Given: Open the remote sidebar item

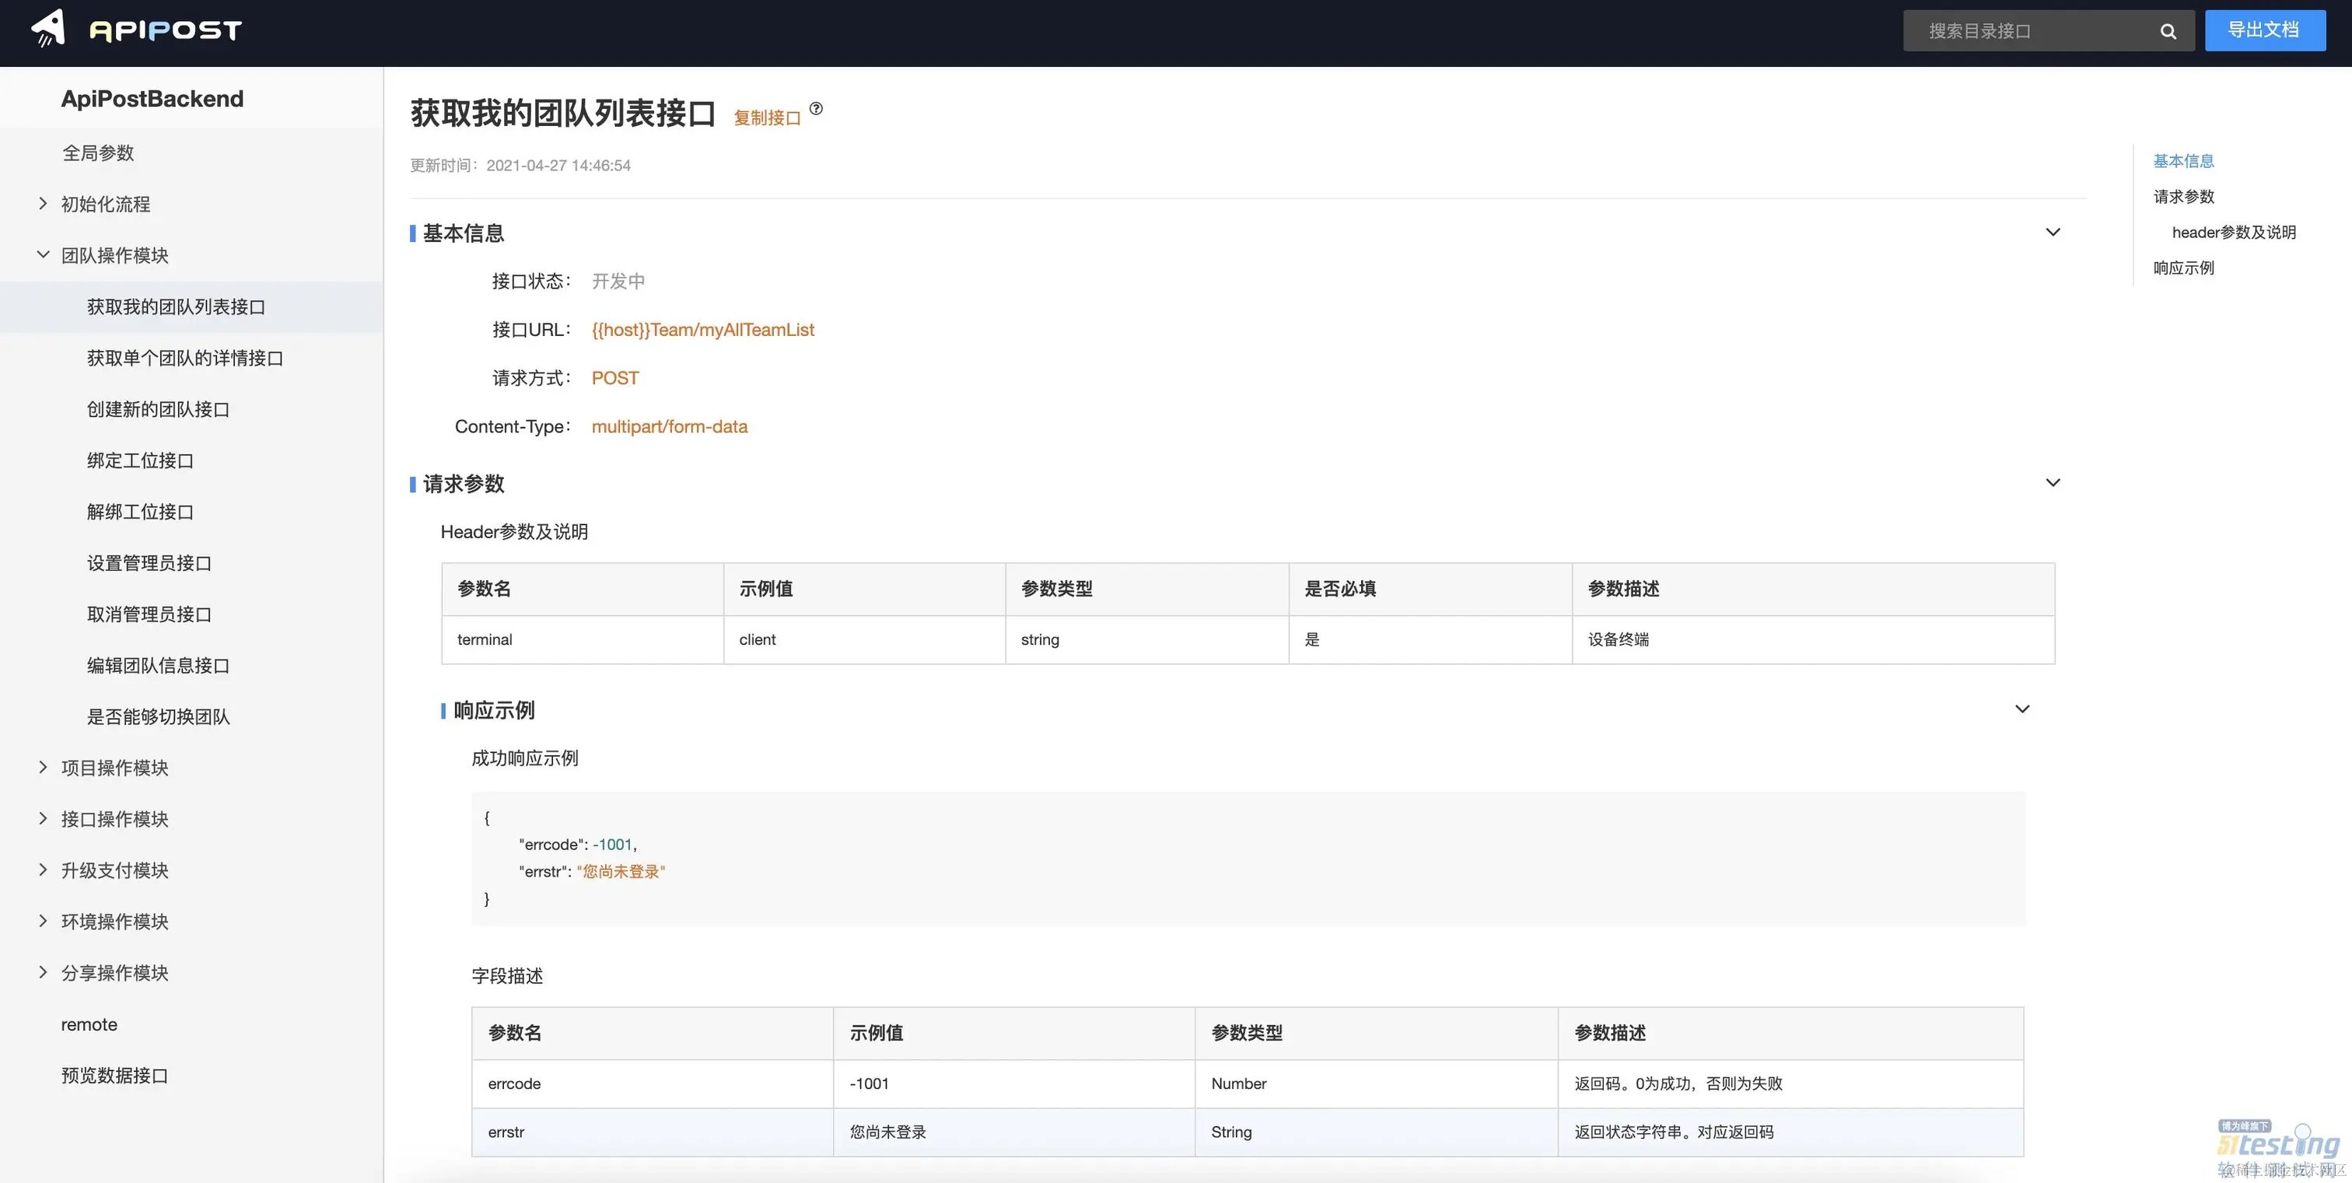Looking at the screenshot, I should click(89, 1024).
